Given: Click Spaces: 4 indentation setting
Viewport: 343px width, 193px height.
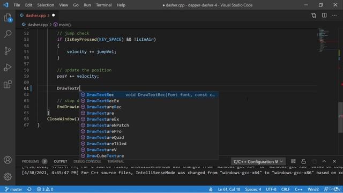Looking at the screenshot, I should click(253, 189).
